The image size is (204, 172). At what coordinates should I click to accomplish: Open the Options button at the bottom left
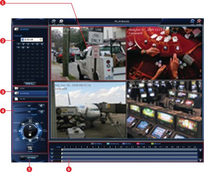point(29,158)
